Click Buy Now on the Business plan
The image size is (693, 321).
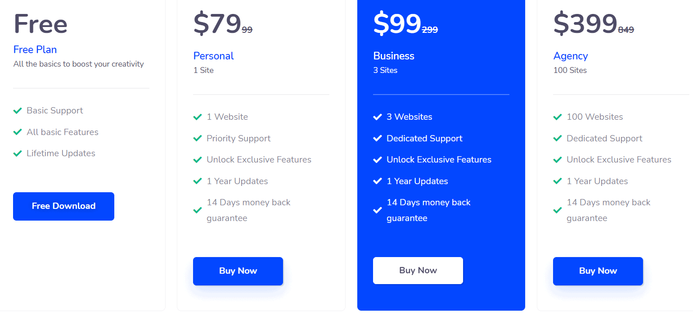[x=418, y=270]
